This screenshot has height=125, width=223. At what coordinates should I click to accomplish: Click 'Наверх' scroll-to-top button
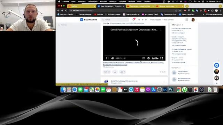(x=62, y=25)
